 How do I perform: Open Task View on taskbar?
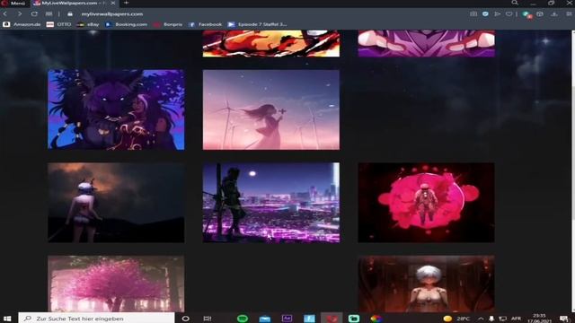coord(208,319)
